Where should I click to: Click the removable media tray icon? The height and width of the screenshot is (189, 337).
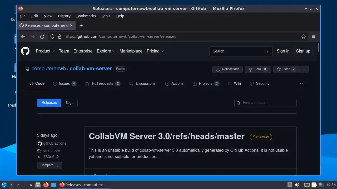coord(289,185)
